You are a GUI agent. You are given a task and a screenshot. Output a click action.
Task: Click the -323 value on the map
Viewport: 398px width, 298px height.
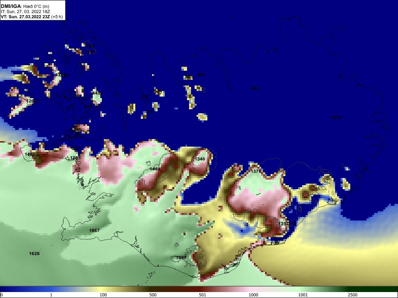76,148
